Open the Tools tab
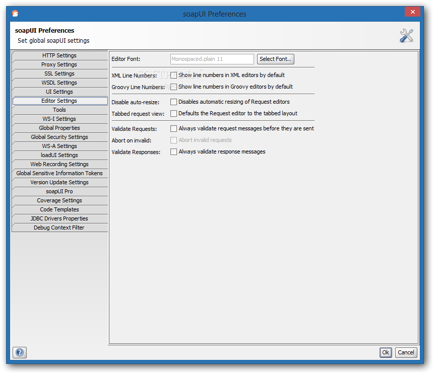The image size is (434, 374). [59, 110]
